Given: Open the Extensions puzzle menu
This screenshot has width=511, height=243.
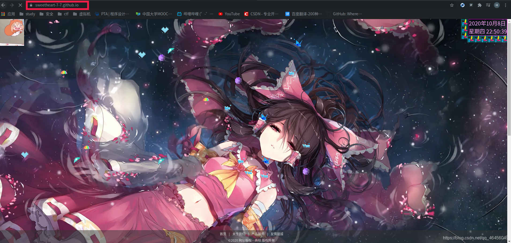Looking at the screenshot, I should pyautogui.click(x=480, y=5).
